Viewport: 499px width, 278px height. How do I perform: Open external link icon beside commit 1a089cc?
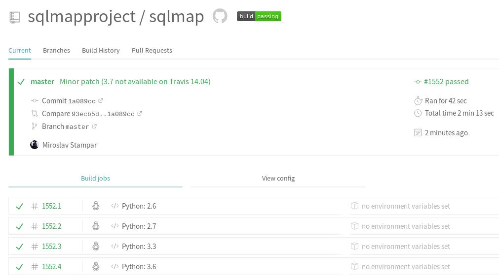point(101,101)
